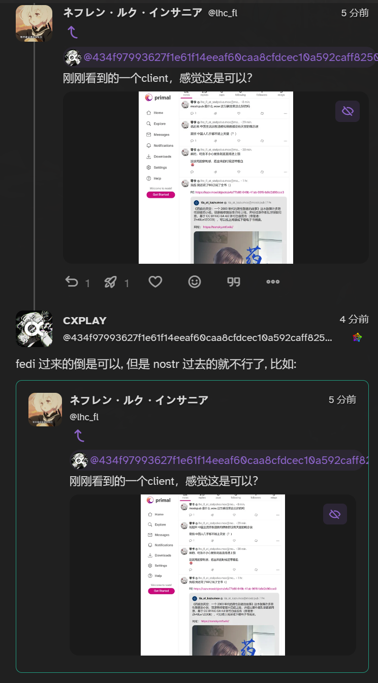Open CXPLAY's profile avatar
The width and height of the screenshot is (378, 683).
[x=34, y=328]
